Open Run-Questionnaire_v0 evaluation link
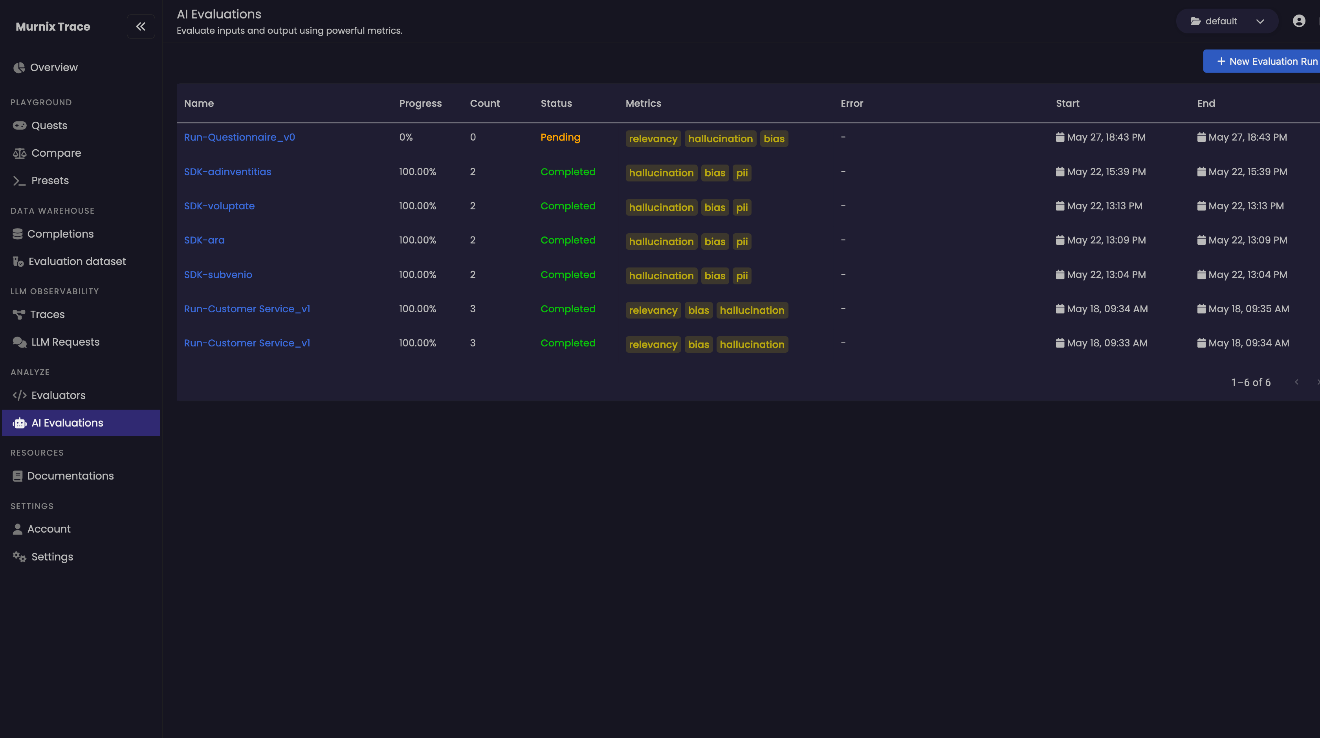This screenshot has width=1320, height=738. 239,137
